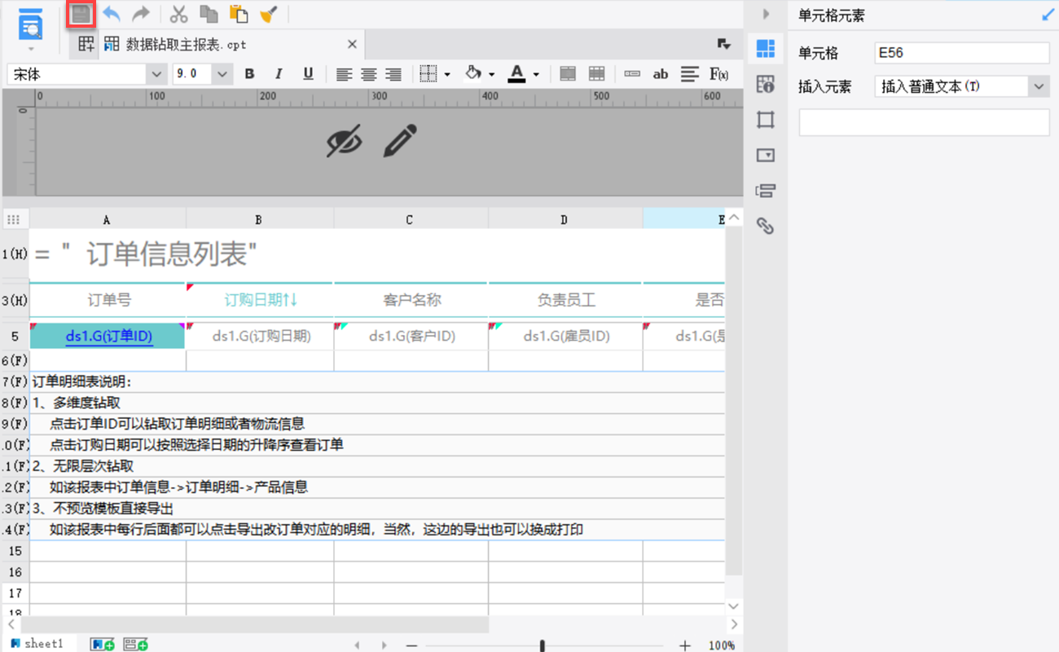Merge the selected cells
The width and height of the screenshot is (1059, 652).
pos(568,74)
